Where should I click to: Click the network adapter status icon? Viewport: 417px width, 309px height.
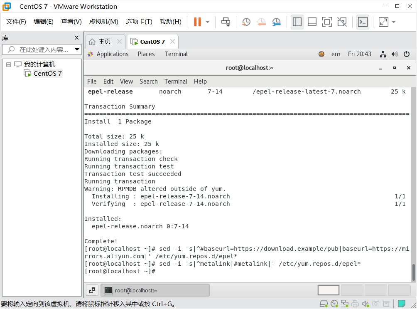(345, 304)
